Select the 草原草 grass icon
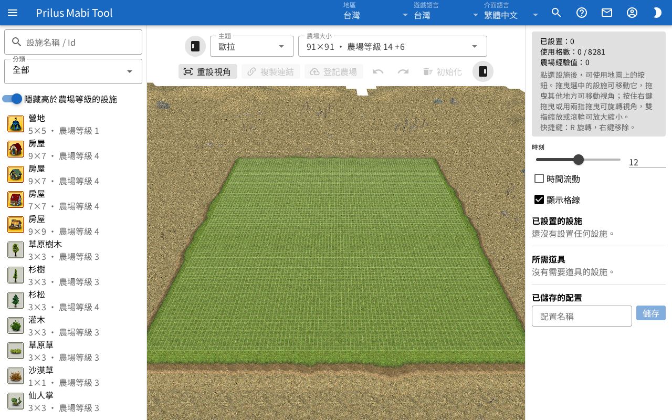Screen dimensions: 672x420 pos(16,351)
